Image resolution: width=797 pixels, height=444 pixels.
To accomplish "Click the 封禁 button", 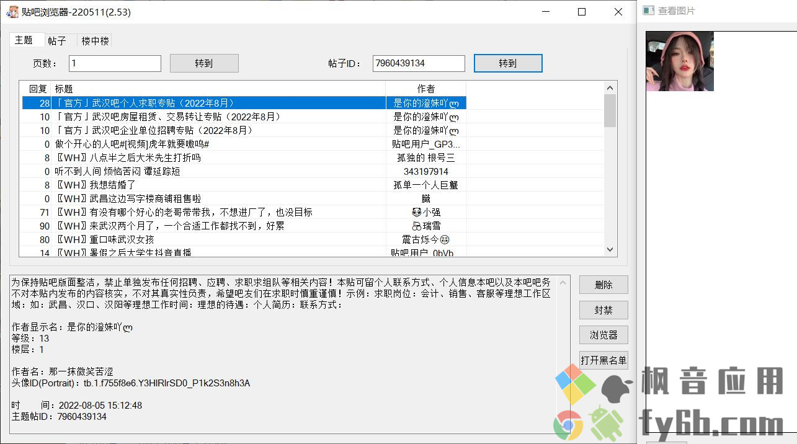I will click(603, 310).
